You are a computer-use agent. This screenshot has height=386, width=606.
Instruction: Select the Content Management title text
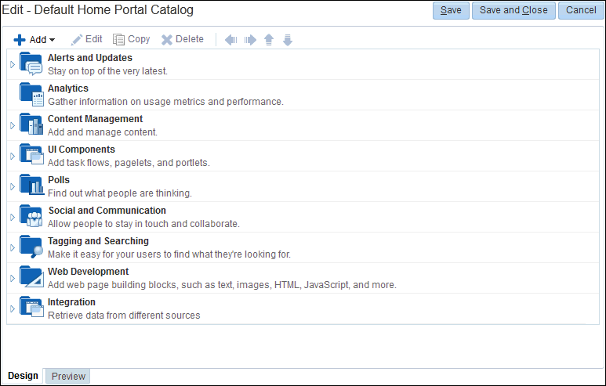[x=95, y=119]
